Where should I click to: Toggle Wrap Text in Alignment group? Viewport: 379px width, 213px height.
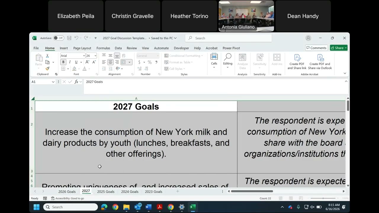[124, 56]
